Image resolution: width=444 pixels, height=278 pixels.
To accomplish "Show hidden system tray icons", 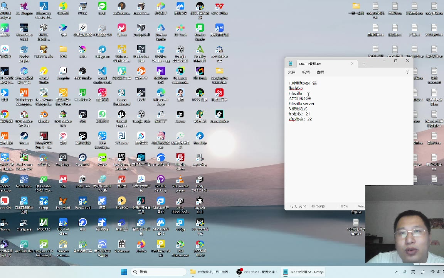I will [x=397, y=272].
